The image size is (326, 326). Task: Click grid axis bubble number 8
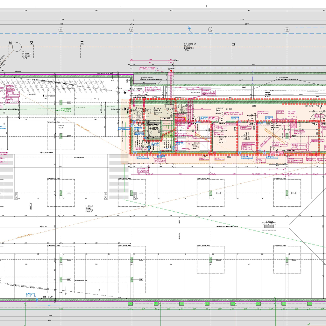[x=61, y=30]
